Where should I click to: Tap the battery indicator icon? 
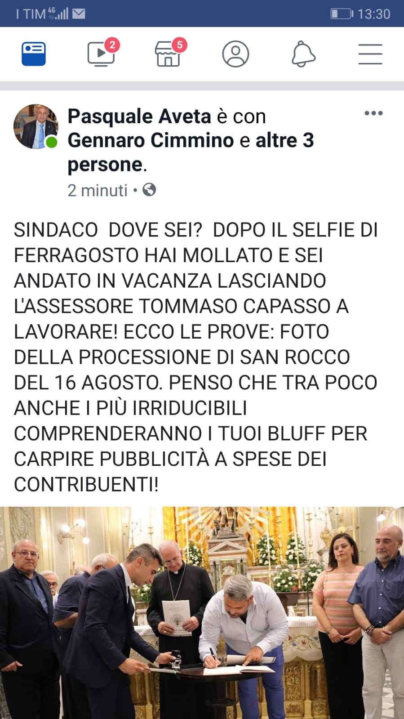[x=342, y=14]
